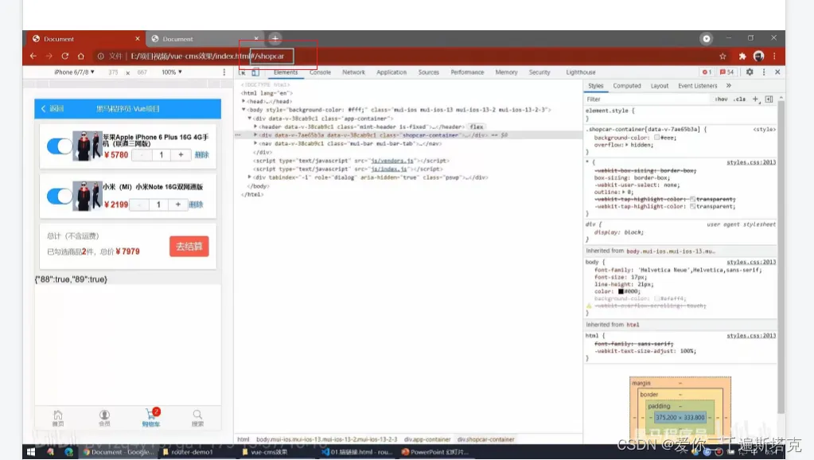
Task: Expand the mui-bar nav element node
Action: tap(255, 143)
